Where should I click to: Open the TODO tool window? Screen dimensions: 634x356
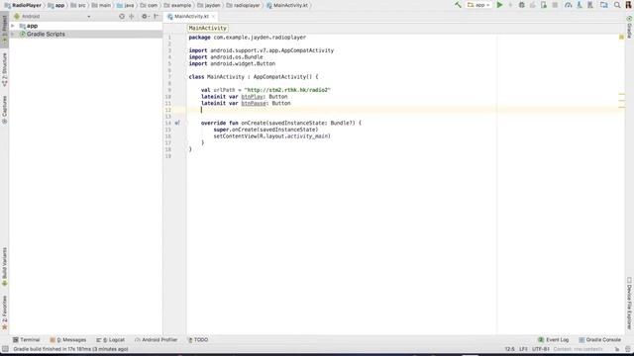click(198, 340)
